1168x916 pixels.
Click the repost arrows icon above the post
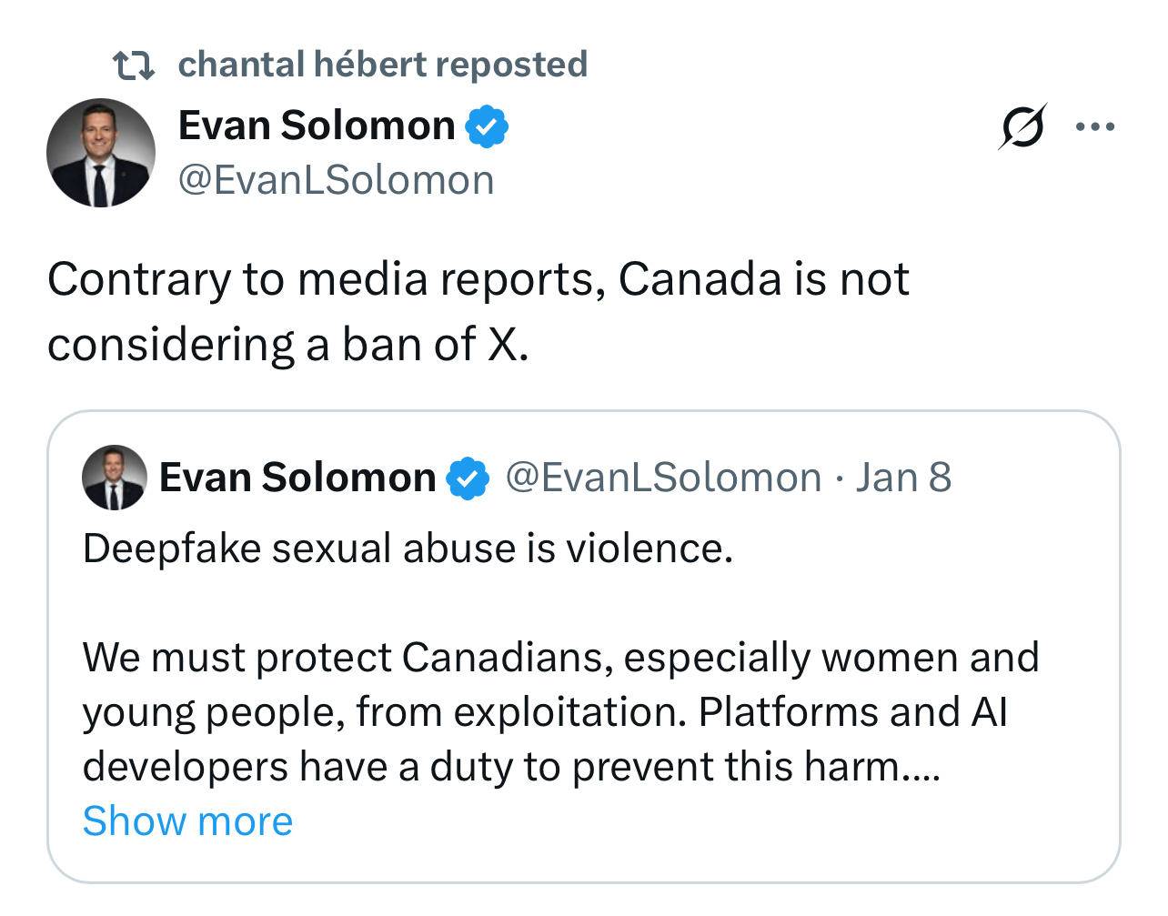click(133, 65)
